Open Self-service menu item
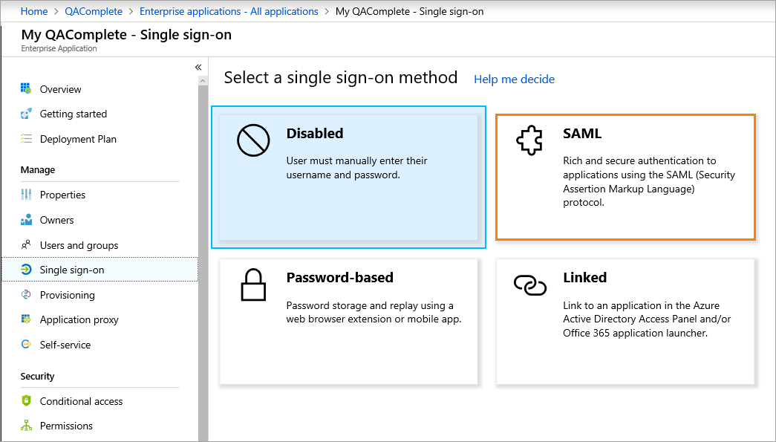Viewport: 776px width, 442px height. click(65, 345)
